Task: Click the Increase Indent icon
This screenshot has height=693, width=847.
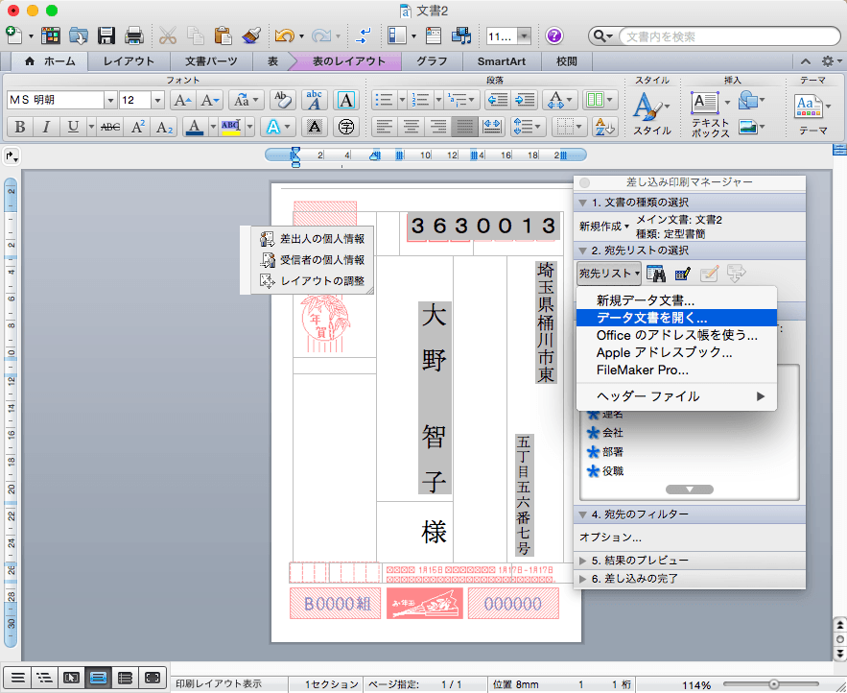Action: pos(525,100)
